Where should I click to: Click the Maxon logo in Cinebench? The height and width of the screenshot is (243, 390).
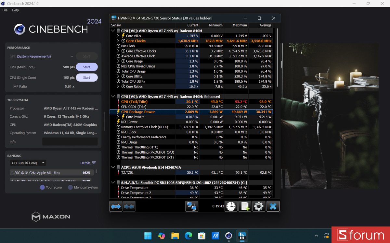tap(51, 216)
